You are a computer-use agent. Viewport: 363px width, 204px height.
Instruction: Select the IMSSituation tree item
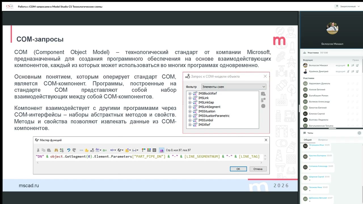point(206,111)
